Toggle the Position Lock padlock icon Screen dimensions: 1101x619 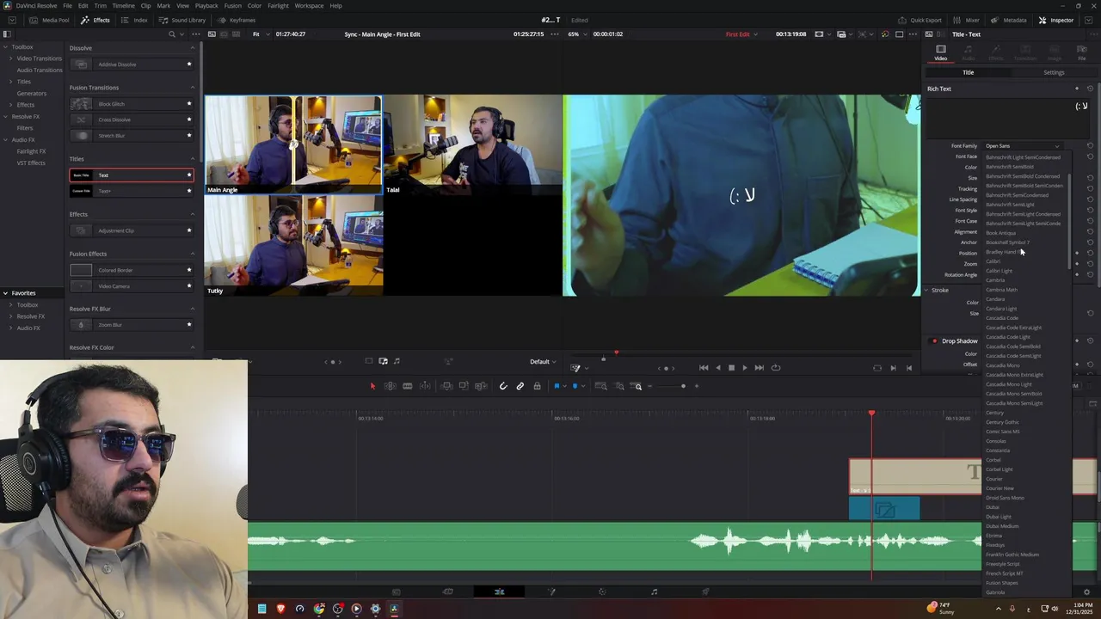pyautogui.click(x=537, y=386)
